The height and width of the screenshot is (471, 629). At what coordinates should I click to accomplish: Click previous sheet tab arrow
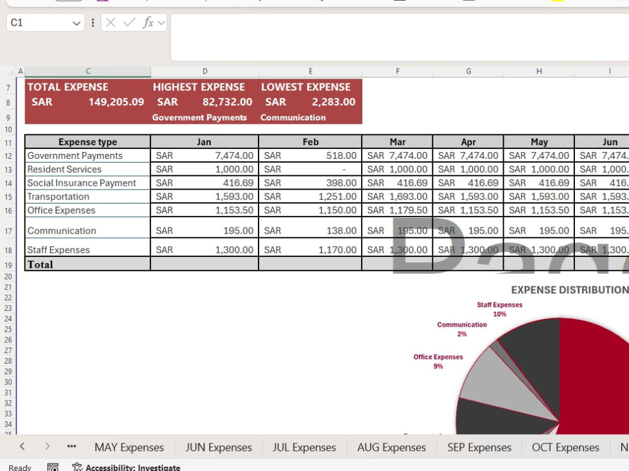click(22, 446)
